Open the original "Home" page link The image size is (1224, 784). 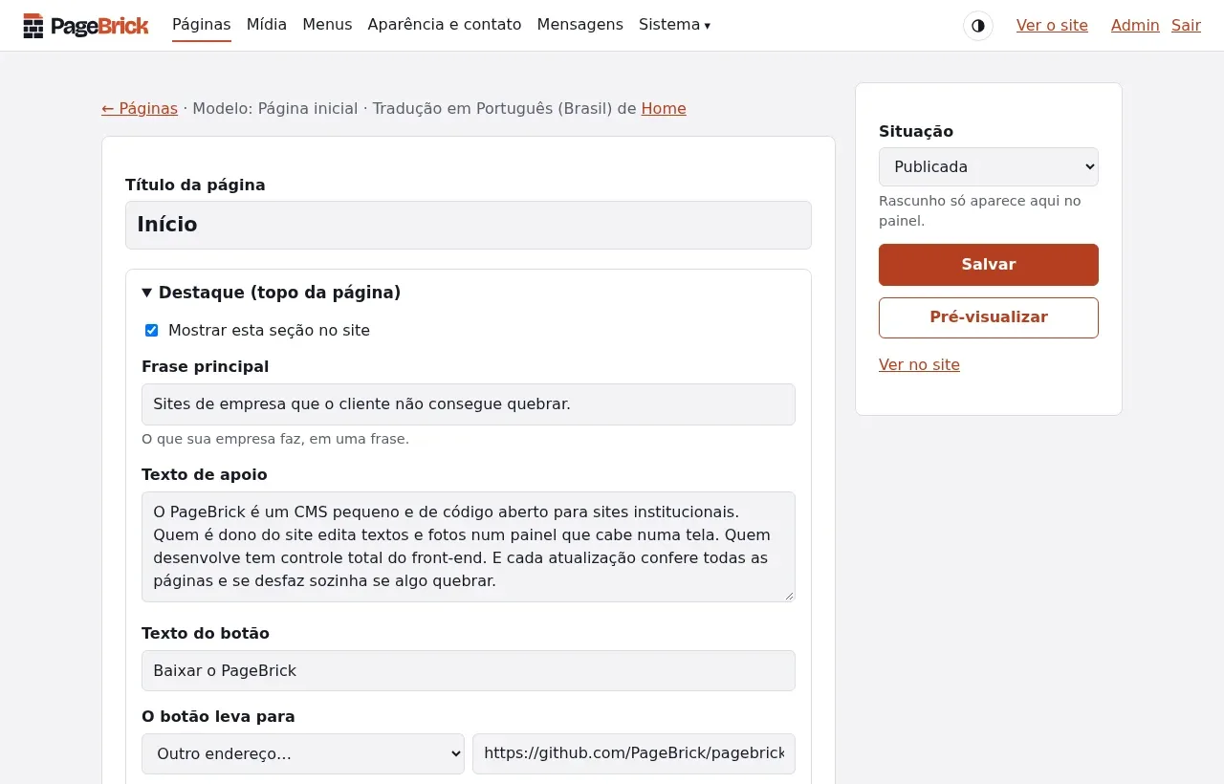(664, 109)
